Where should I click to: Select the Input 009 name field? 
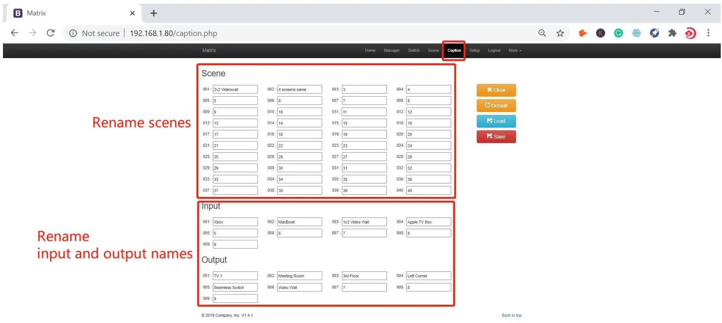(235, 244)
